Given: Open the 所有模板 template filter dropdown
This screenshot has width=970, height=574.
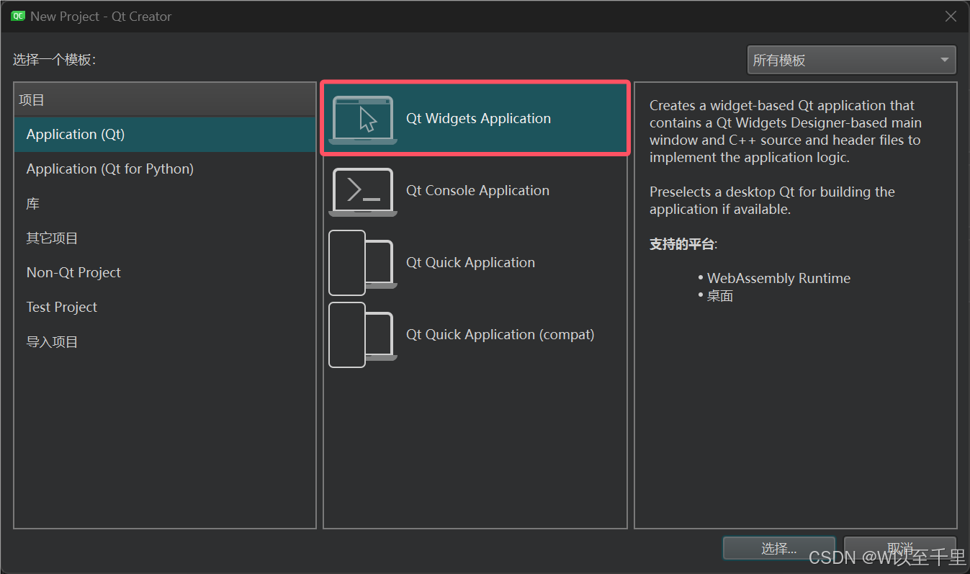Looking at the screenshot, I should (x=851, y=60).
